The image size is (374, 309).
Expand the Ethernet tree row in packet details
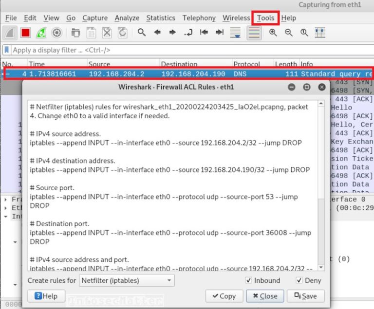click(6, 208)
